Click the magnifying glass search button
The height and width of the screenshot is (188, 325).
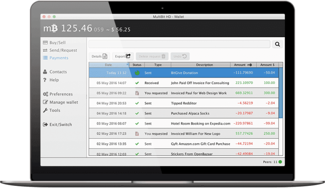pyautogui.click(x=277, y=44)
